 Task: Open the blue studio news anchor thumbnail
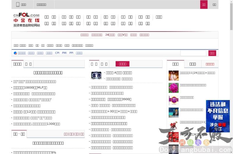pyautogui.click(x=174, y=113)
